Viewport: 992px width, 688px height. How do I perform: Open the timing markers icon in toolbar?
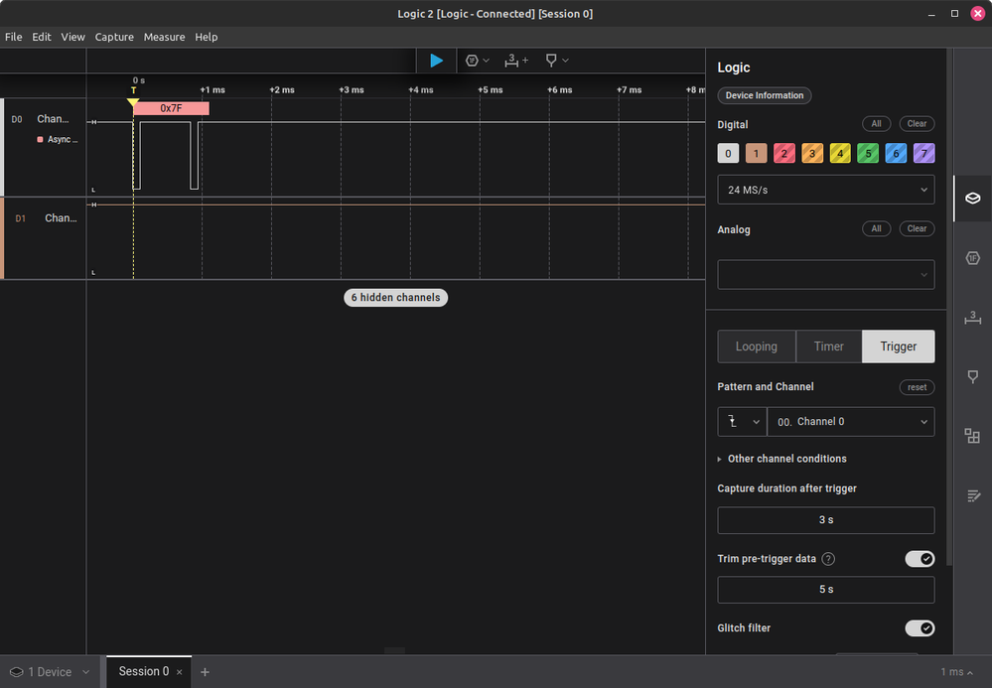click(x=551, y=61)
